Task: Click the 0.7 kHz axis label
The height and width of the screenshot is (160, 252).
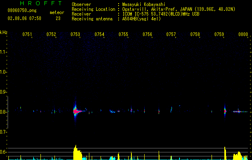Action: [3, 132]
